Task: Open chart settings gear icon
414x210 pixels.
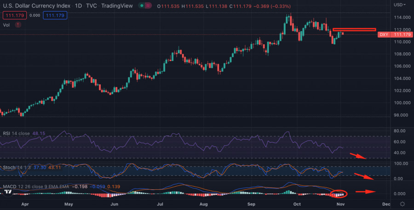Action: coord(402,204)
